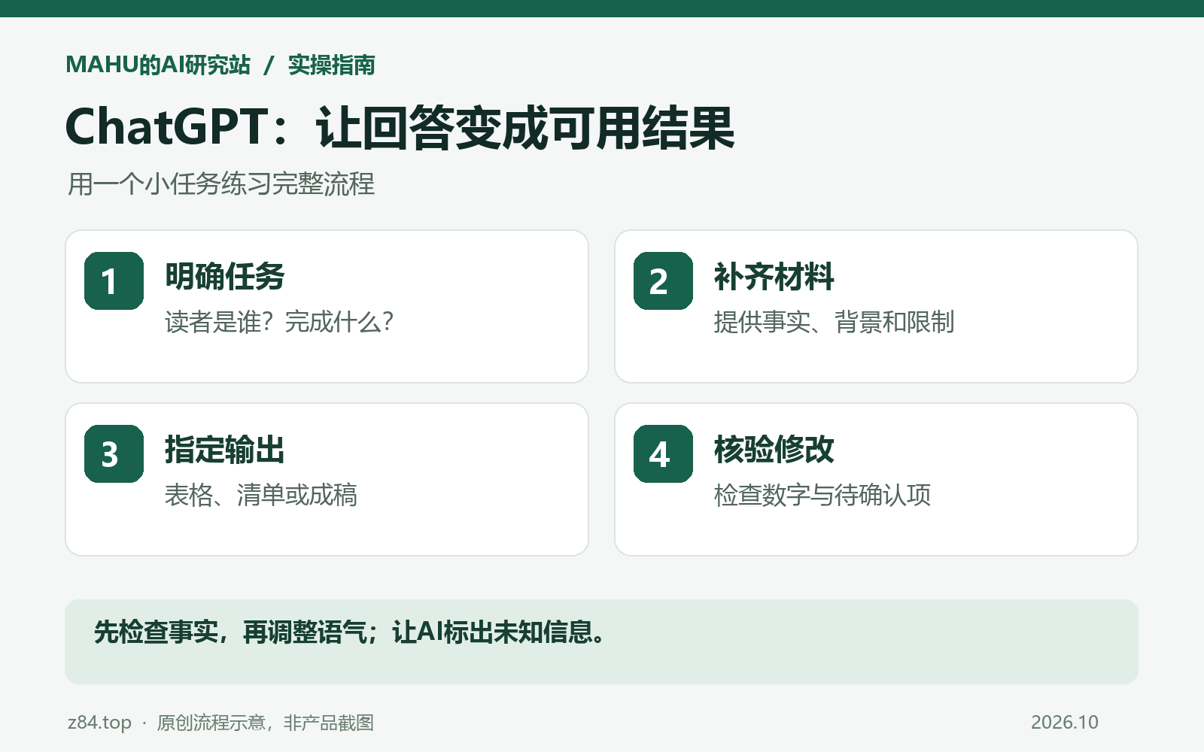Click the footer site name z84.top
Viewport: 1204px width, 752px height.
click(99, 723)
